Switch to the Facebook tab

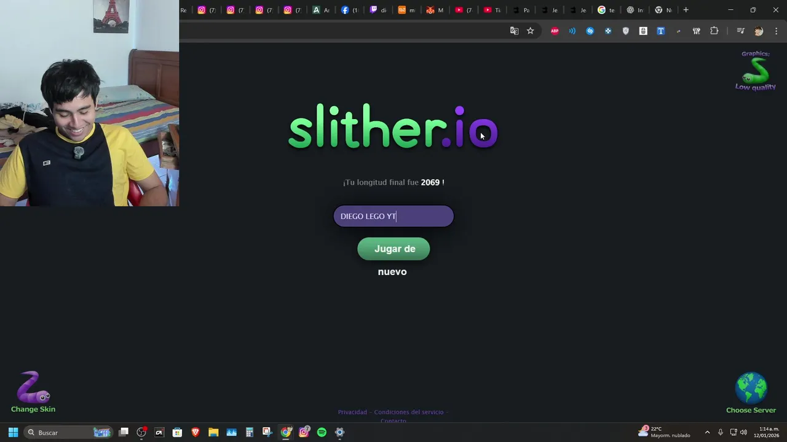(x=349, y=10)
